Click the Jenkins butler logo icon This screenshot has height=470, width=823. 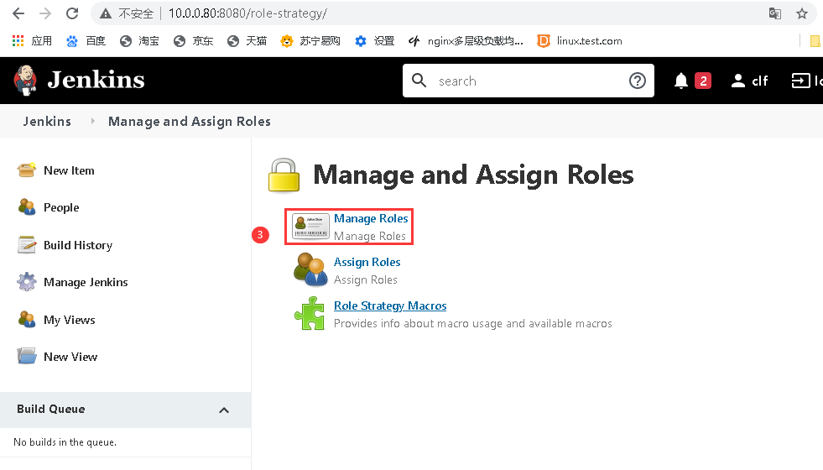point(25,81)
